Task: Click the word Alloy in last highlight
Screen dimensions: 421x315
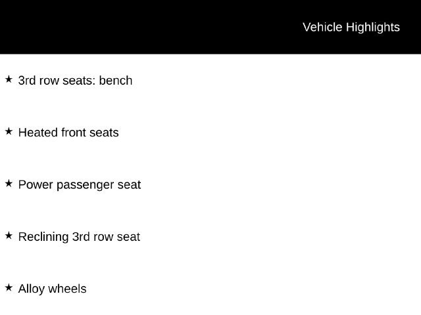Action: pyautogui.click(x=32, y=289)
